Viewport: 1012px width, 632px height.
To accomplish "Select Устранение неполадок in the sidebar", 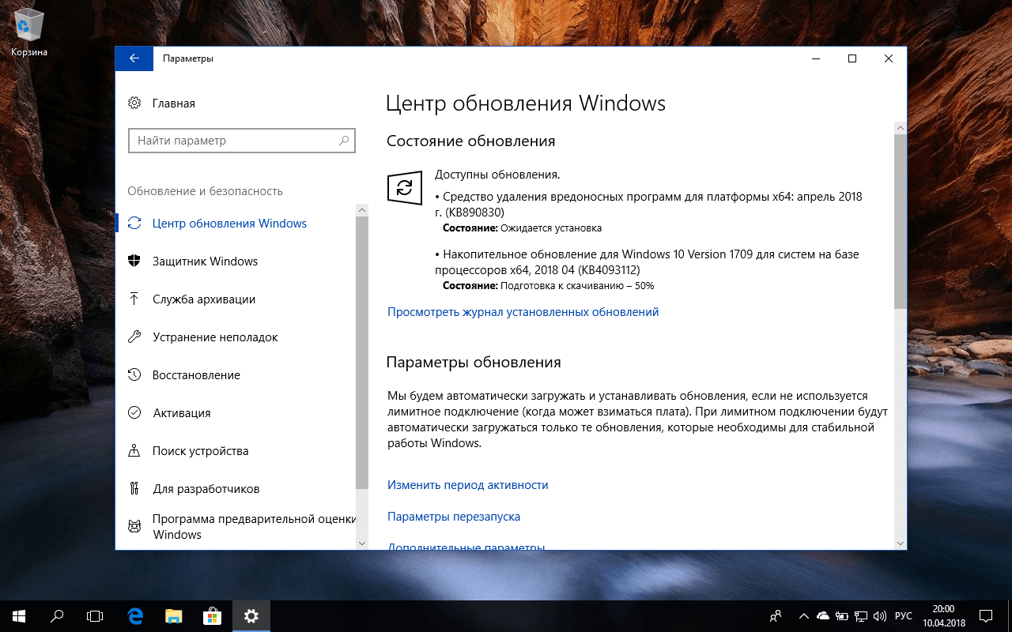I will [x=213, y=337].
